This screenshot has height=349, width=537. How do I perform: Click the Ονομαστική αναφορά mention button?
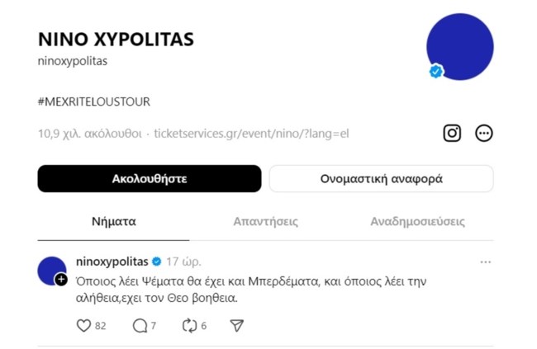(x=381, y=178)
